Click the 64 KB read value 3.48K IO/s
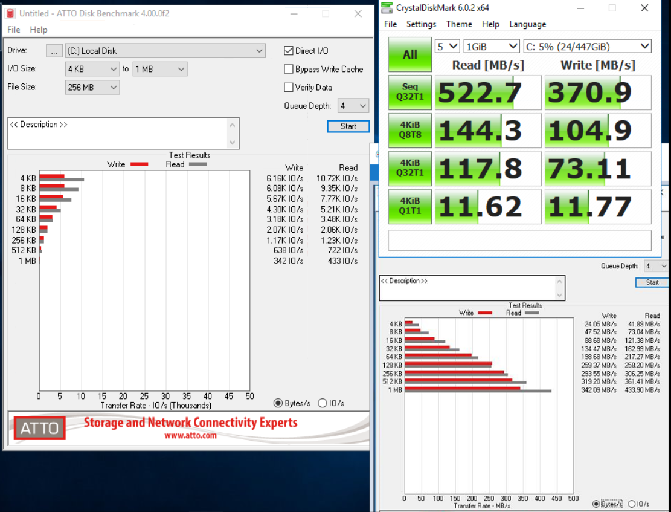 pos(339,219)
